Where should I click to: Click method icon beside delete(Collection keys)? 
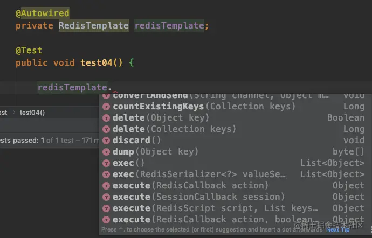coord(106,129)
